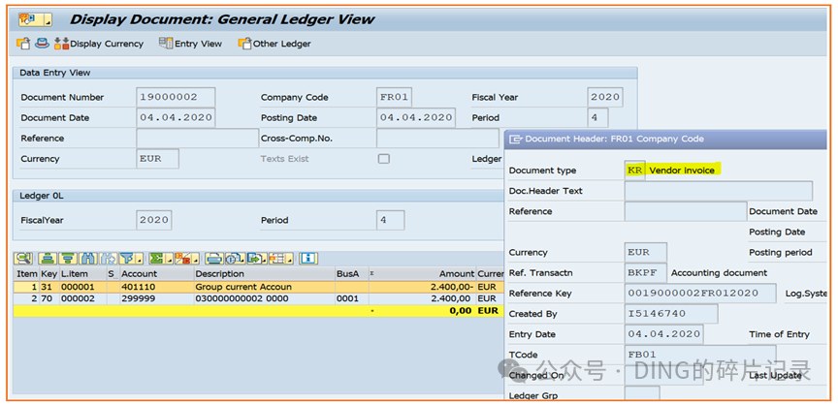Screen dimensions: 838x404
Task: Click the Company Code field FR01
Action: [395, 97]
